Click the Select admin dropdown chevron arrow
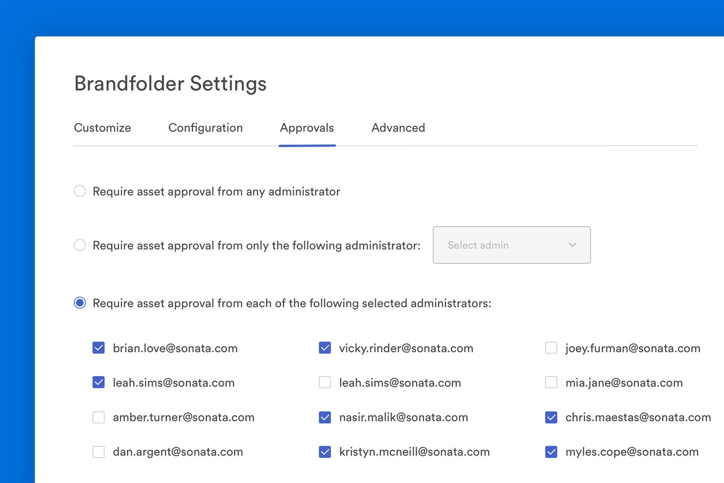 (x=572, y=245)
